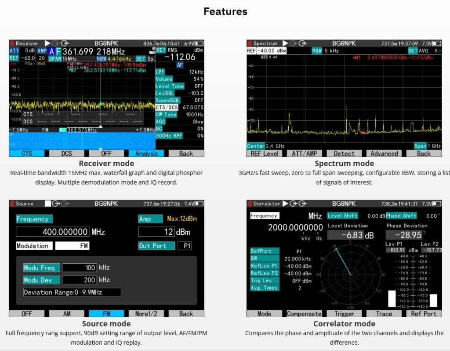Toggle the 300Hz HPF filter in Receiver
This screenshot has height=351, width=450.
point(180,136)
